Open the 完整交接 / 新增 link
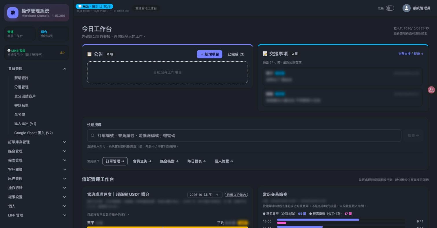437x228 pixels. pos(411,54)
